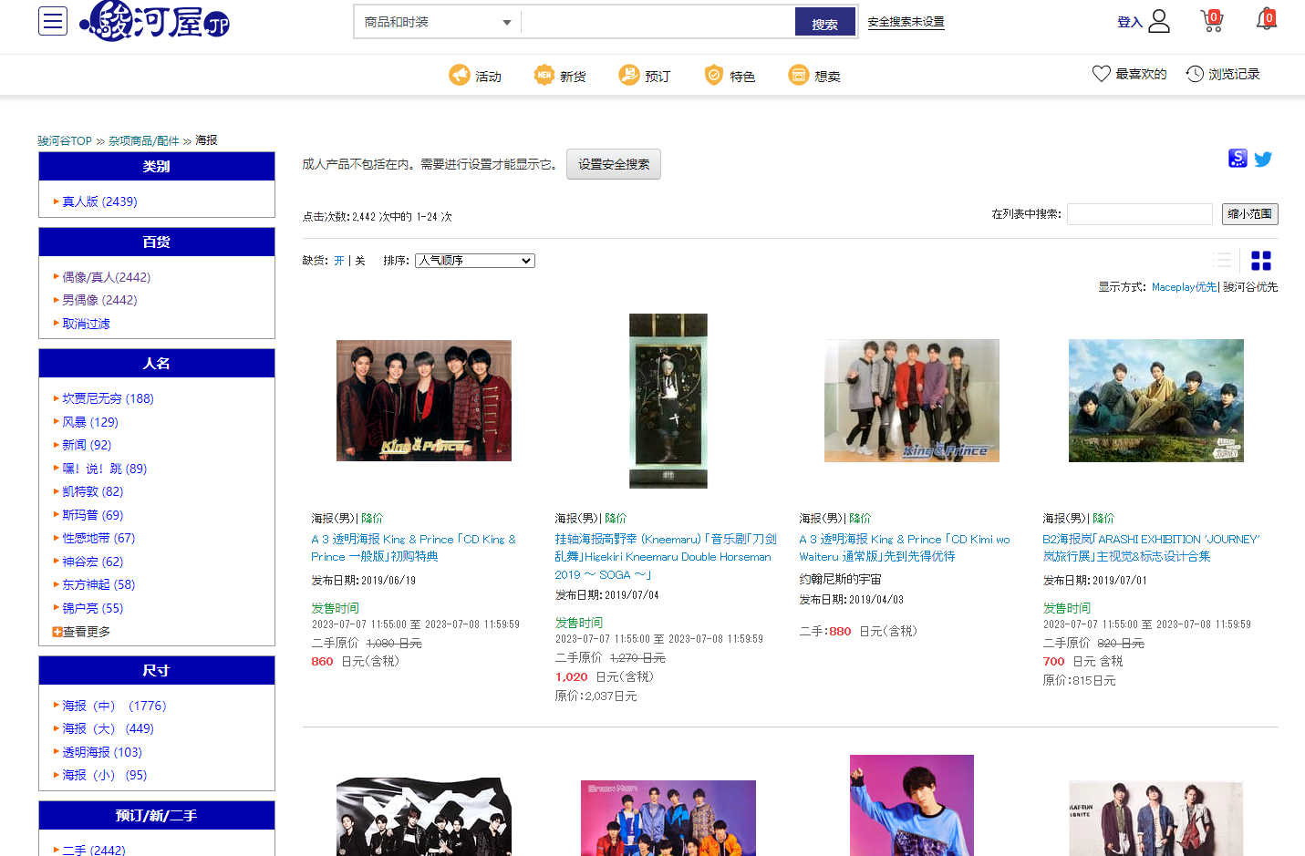Open the user account login icon
This screenshot has width=1305, height=856.
tap(1159, 21)
